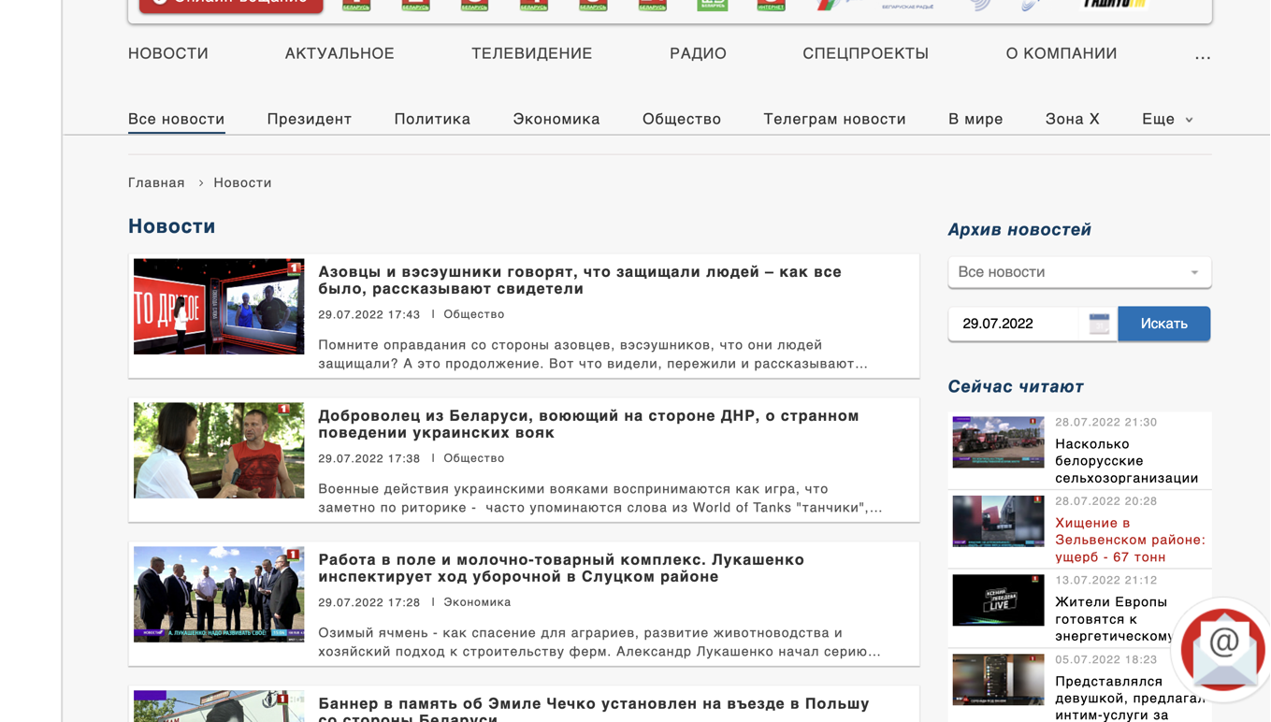Click the timestamp 29.07.2022 17:38
This screenshot has height=722, width=1271.
pyautogui.click(x=369, y=458)
